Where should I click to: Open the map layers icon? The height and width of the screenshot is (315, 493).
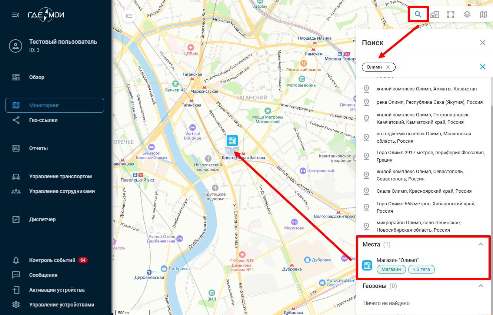467,15
